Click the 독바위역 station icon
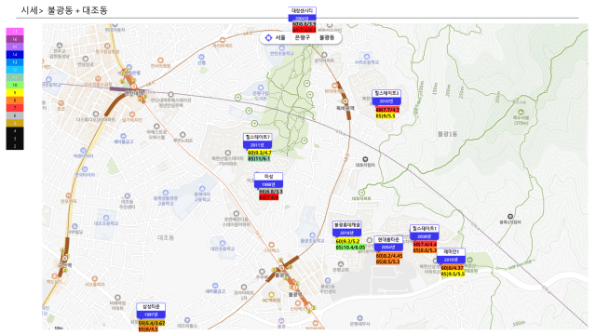Screen dimensions: 596x335 (345, 101)
